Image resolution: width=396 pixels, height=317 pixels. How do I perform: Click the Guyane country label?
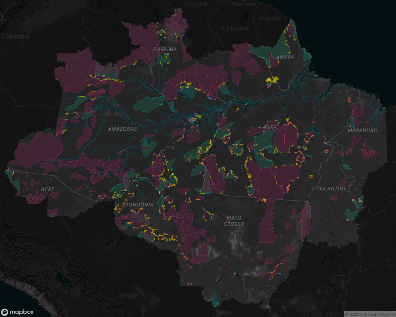click(x=270, y=18)
